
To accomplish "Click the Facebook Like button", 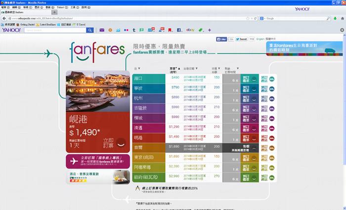I will point(221,38).
